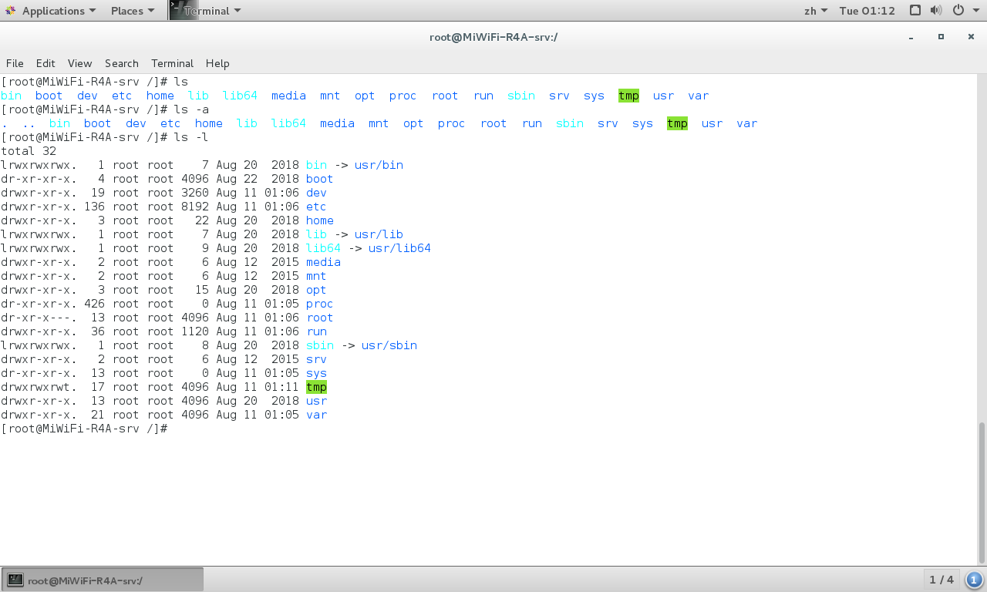Open the blue notification badge in bottom corner

[974, 580]
